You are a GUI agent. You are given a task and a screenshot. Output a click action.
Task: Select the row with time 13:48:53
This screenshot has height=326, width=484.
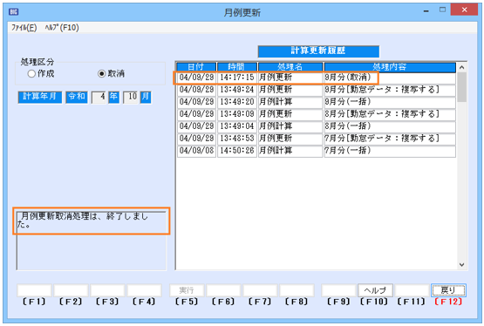pos(317,139)
